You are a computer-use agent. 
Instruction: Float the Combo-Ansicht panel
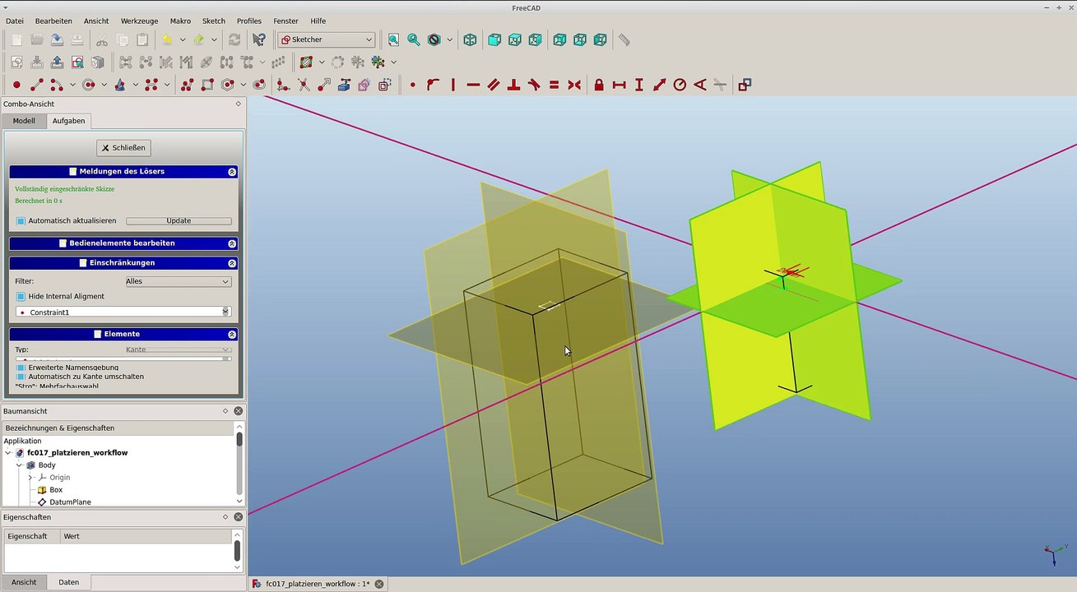pyautogui.click(x=239, y=104)
